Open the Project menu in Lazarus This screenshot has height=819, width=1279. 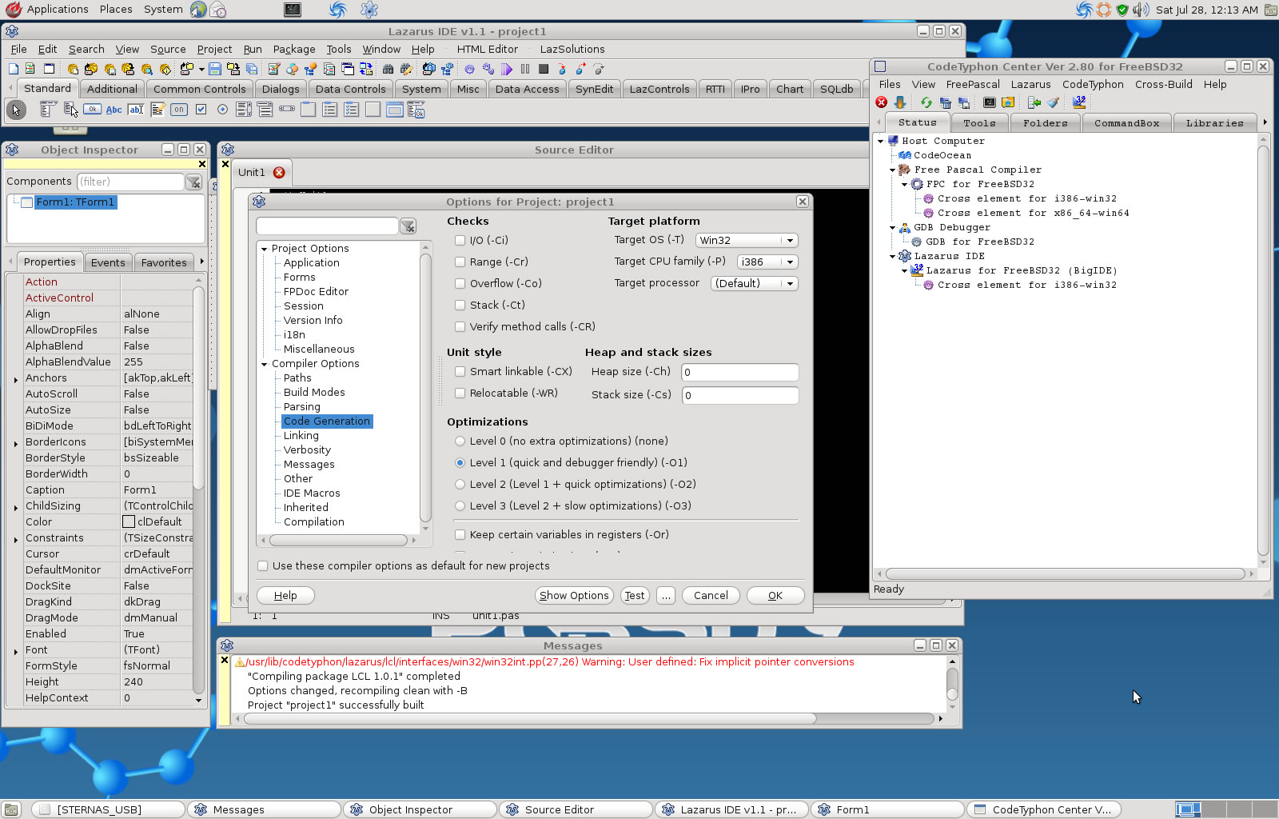(x=214, y=49)
